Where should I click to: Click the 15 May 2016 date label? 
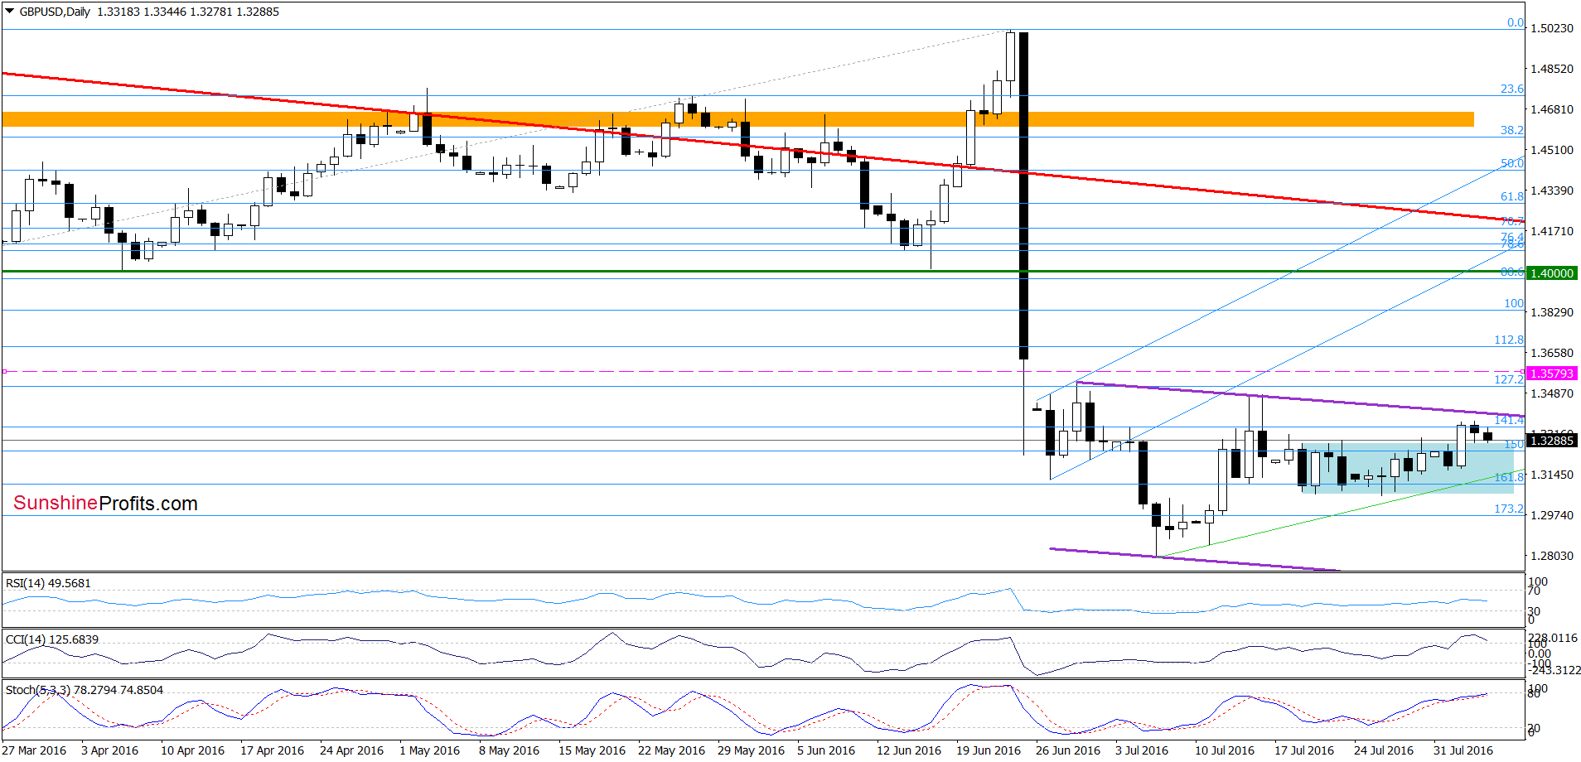(x=592, y=750)
